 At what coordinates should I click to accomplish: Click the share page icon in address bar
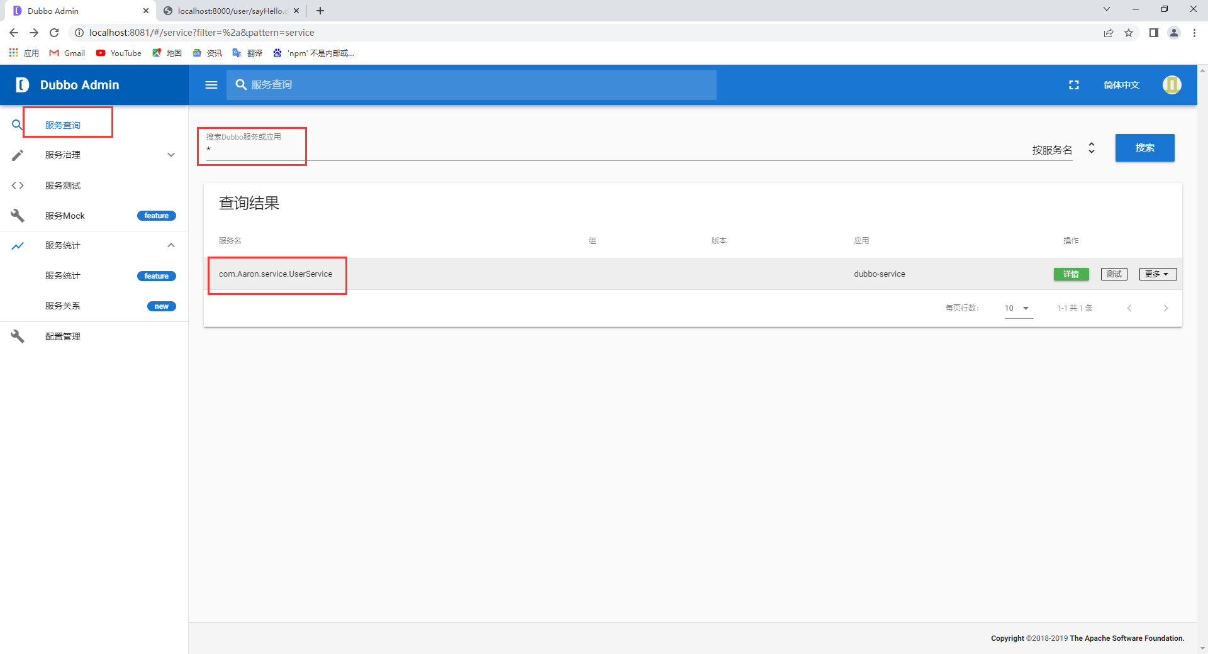1109,33
